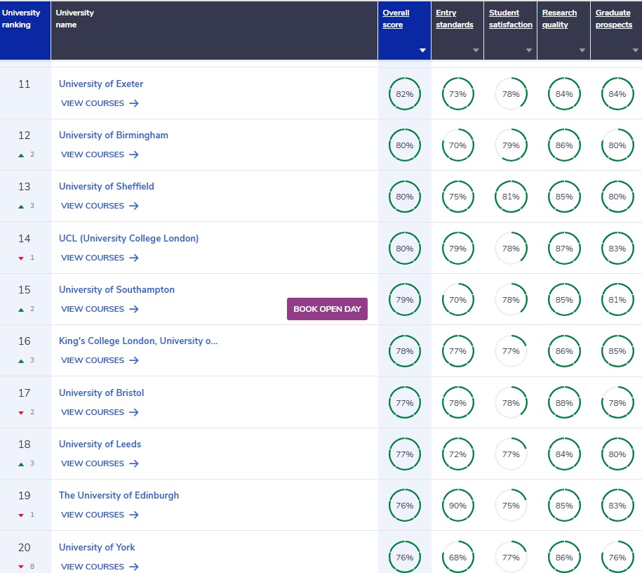The height and width of the screenshot is (573, 642).
Task: Sort by Entry standards dropdown arrow
Action: [476, 51]
